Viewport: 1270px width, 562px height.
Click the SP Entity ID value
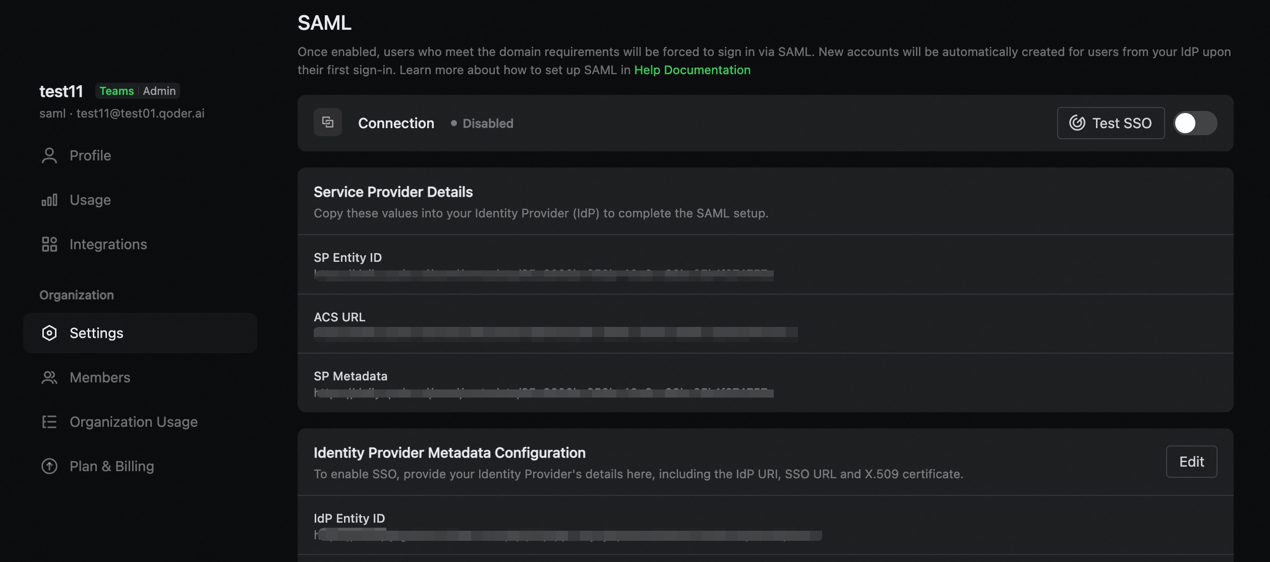pos(544,275)
